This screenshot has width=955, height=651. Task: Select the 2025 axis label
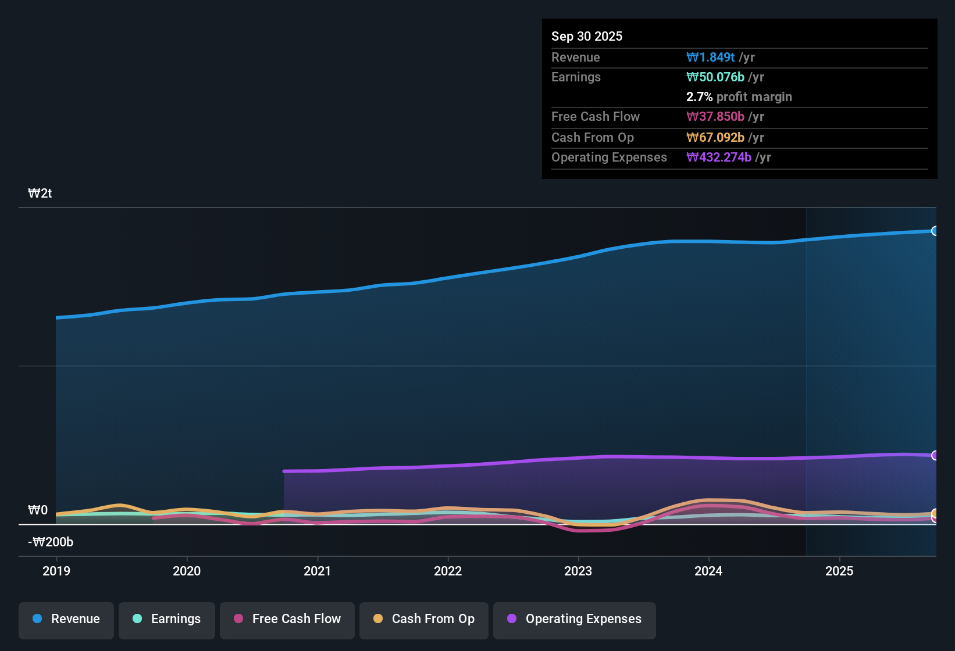tap(840, 571)
